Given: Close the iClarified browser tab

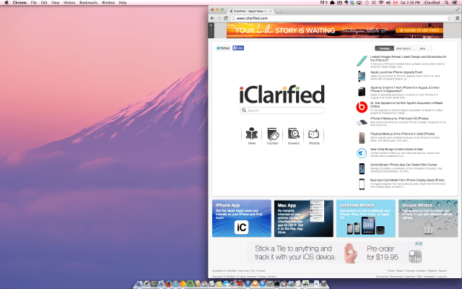Looking at the screenshot, I should point(271,11).
